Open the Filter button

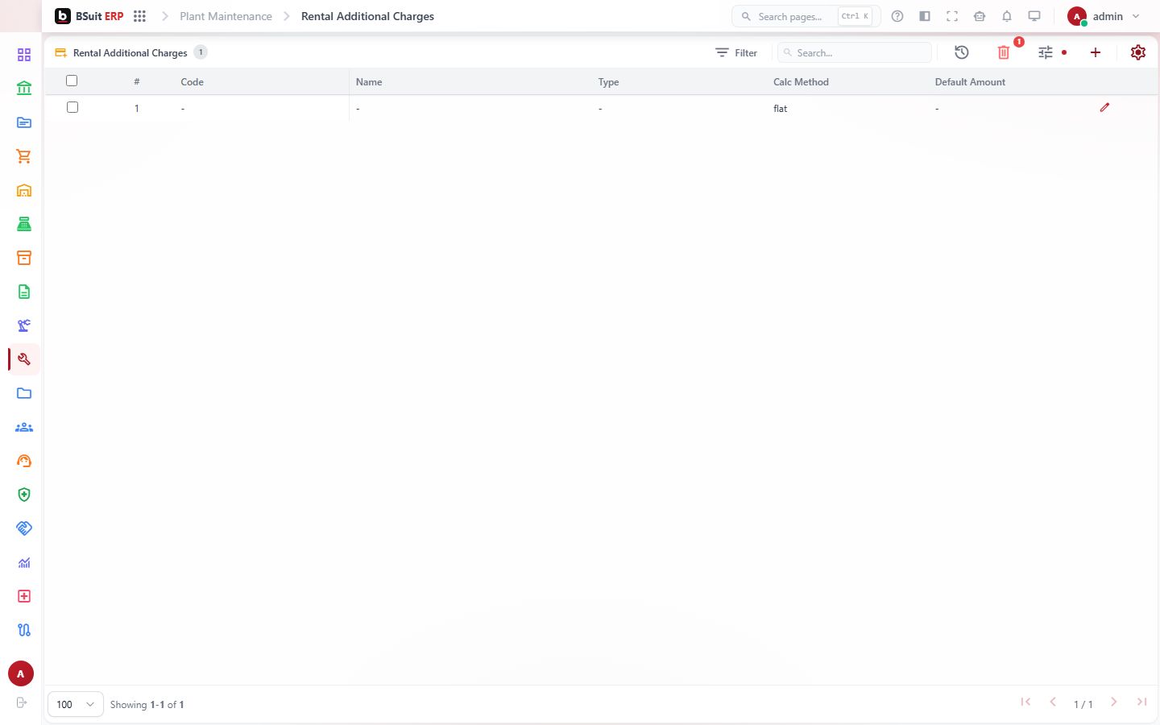tap(736, 52)
